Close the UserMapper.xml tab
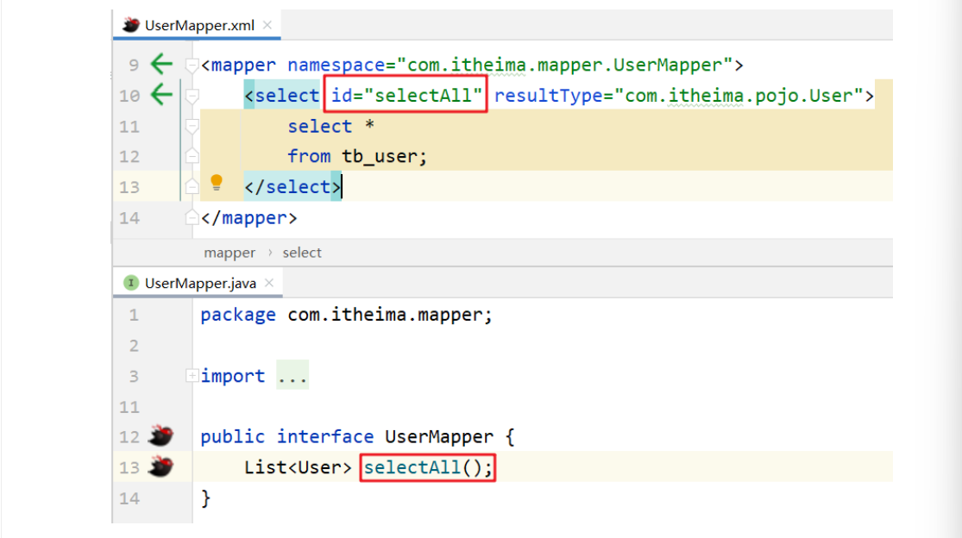The width and height of the screenshot is (962, 538). click(x=267, y=25)
